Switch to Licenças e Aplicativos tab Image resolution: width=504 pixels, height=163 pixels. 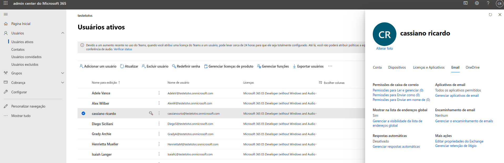429,67
